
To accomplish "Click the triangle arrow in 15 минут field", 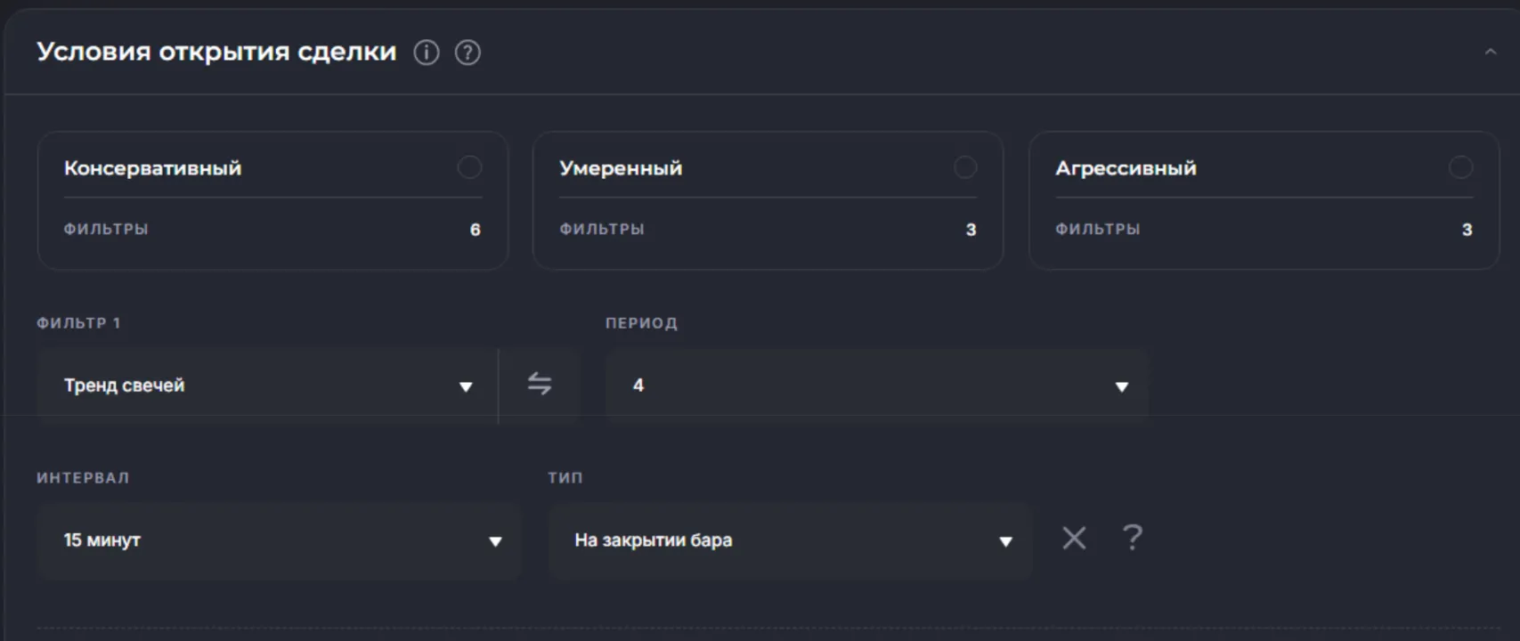I will point(495,541).
